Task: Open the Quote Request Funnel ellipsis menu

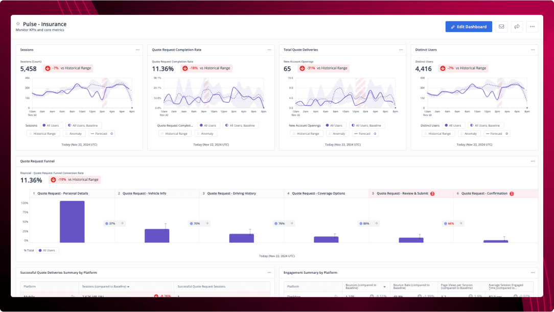Action: click(x=532, y=160)
